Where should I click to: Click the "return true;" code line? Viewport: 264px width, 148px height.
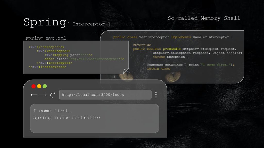point(159,69)
